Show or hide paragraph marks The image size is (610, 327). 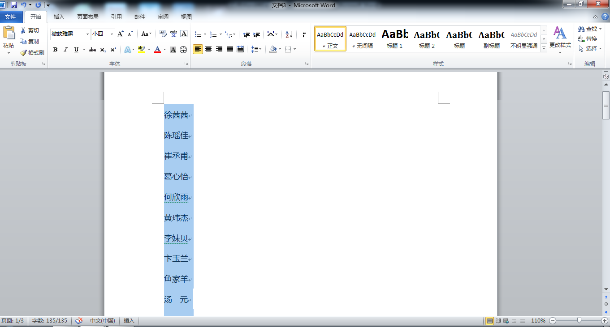point(304,34)
